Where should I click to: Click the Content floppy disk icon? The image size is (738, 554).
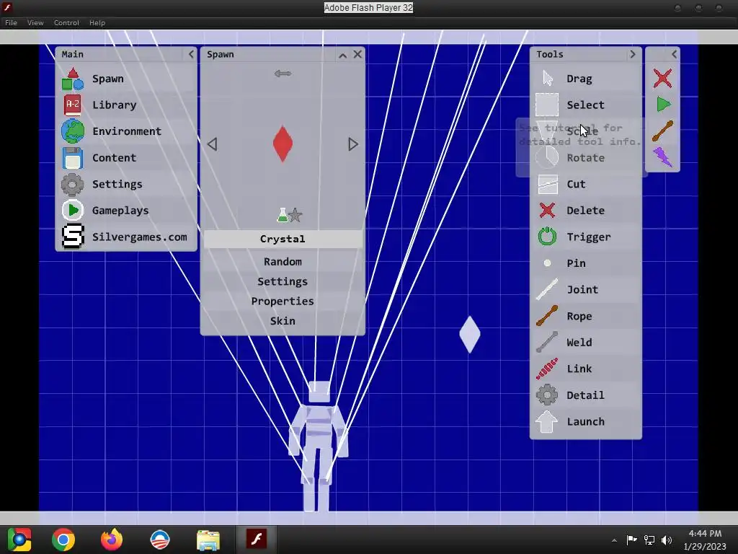click(73, 158)
